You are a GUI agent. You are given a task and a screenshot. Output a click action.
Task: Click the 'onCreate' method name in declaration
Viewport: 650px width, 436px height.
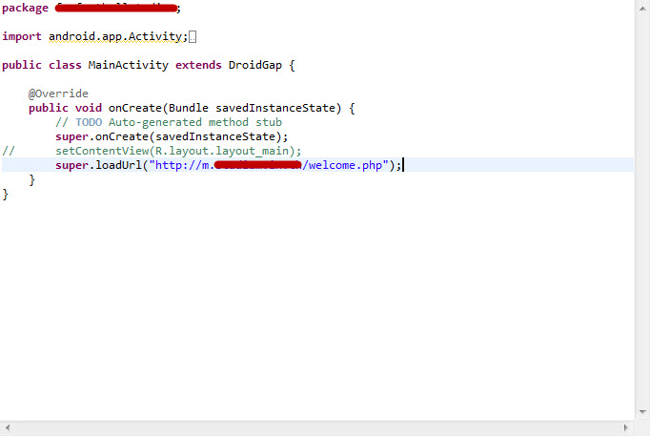(x=135, y=108)
